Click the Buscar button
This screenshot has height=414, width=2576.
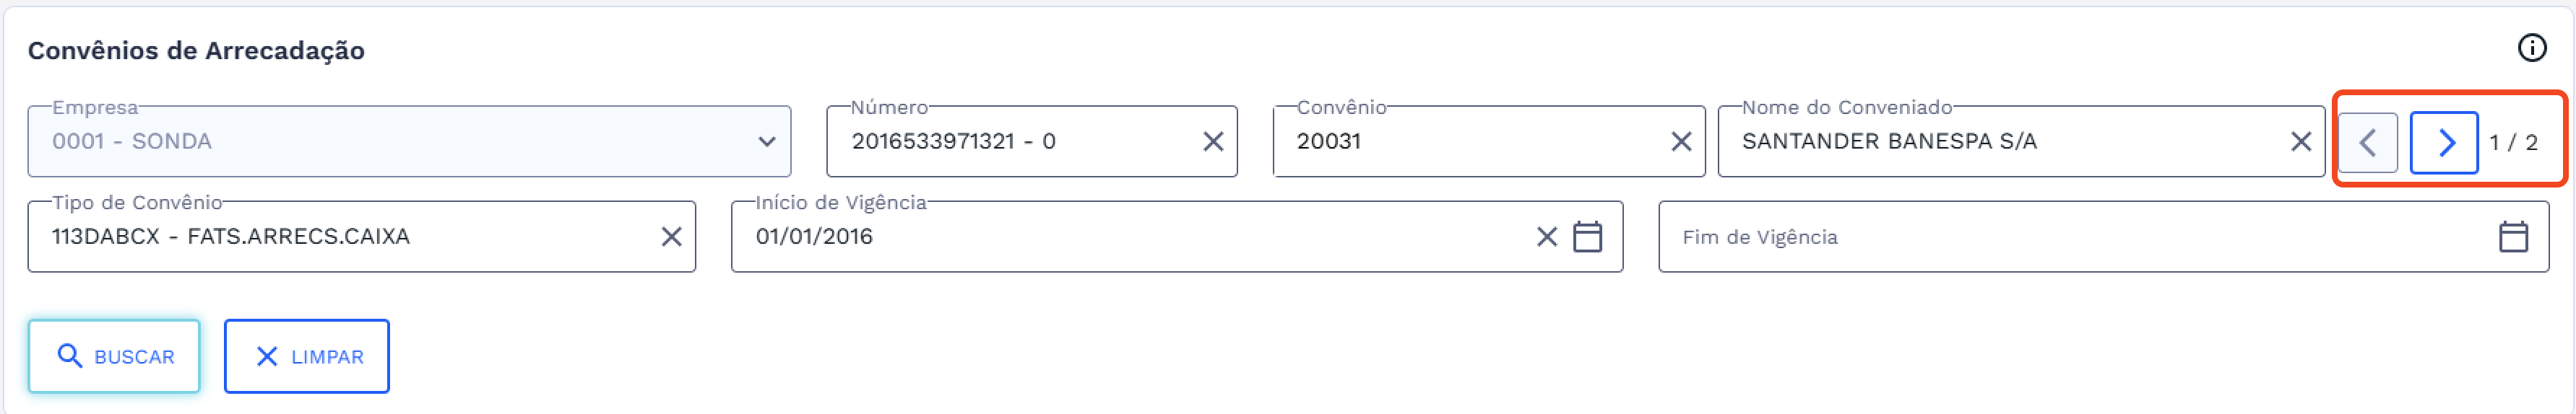click(x=114, y=356)
